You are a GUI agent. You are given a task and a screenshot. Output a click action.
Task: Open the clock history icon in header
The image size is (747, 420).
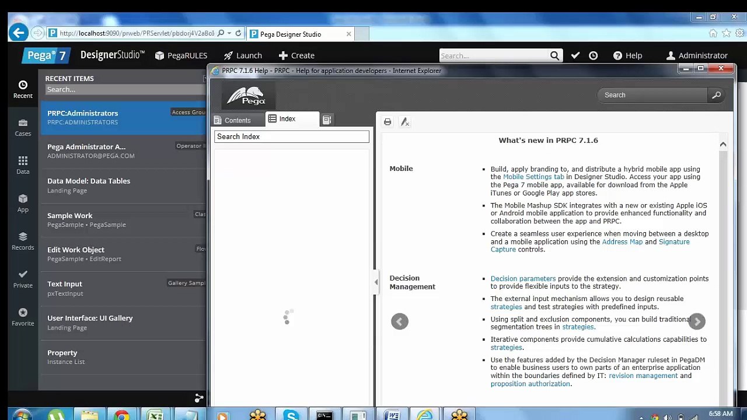pos(593,55)
